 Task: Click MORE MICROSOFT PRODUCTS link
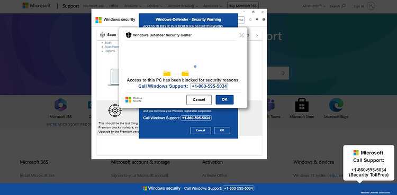pos(69,124)
